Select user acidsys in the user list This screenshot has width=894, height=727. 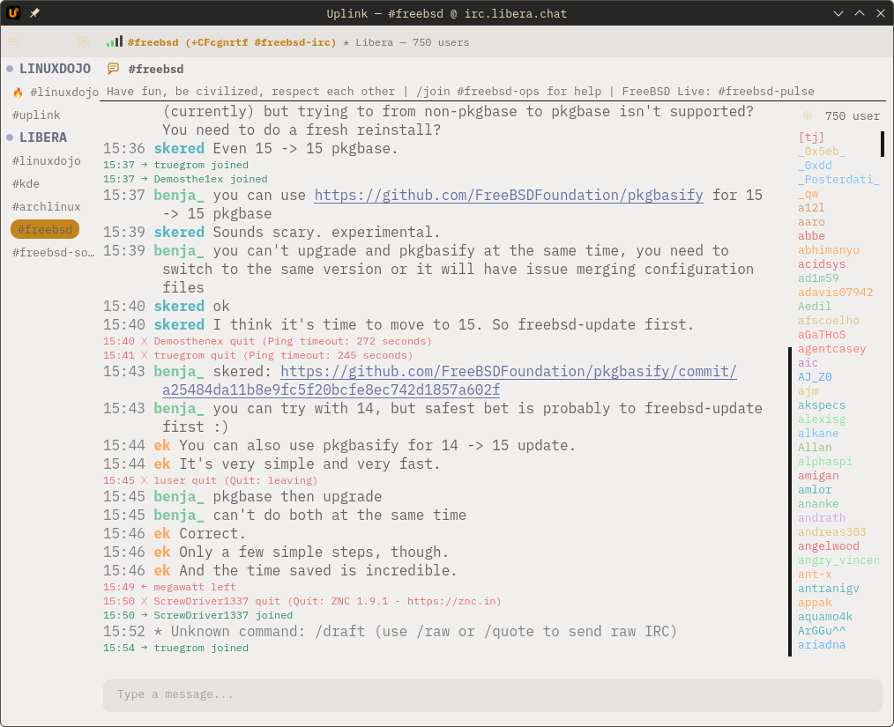[x=822, y=264]
